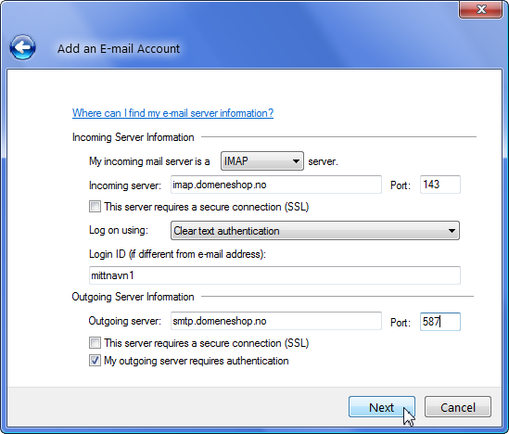Image resolution: width=509 pixels, height=434 pixels.
Task: Click the Login ID field containing mittnavn1
Action: tap(274, 275)
